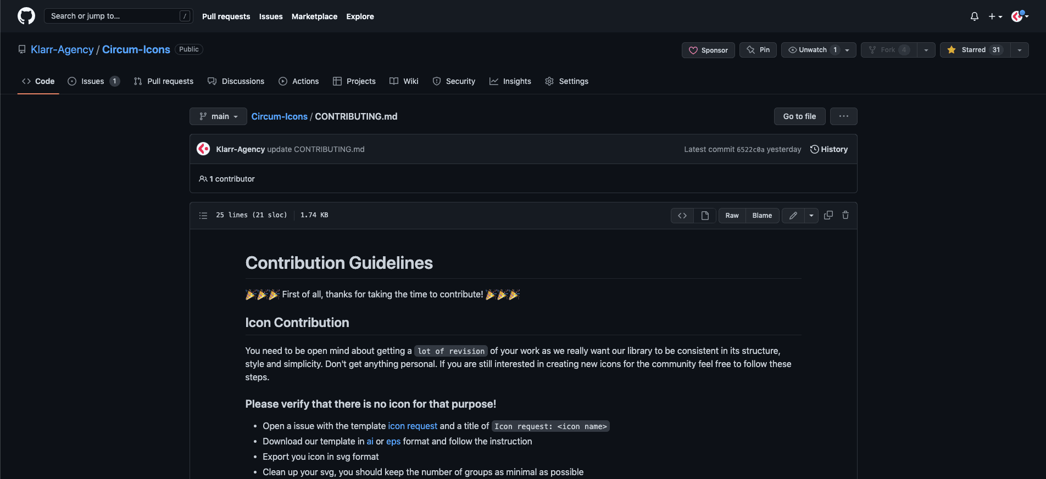Display rendered file view icon

point(705,216)
